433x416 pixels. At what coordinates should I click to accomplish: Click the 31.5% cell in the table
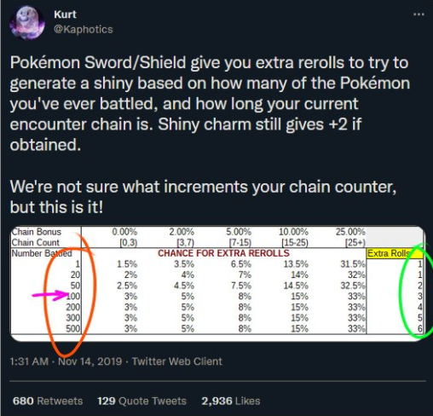point(353,264)
